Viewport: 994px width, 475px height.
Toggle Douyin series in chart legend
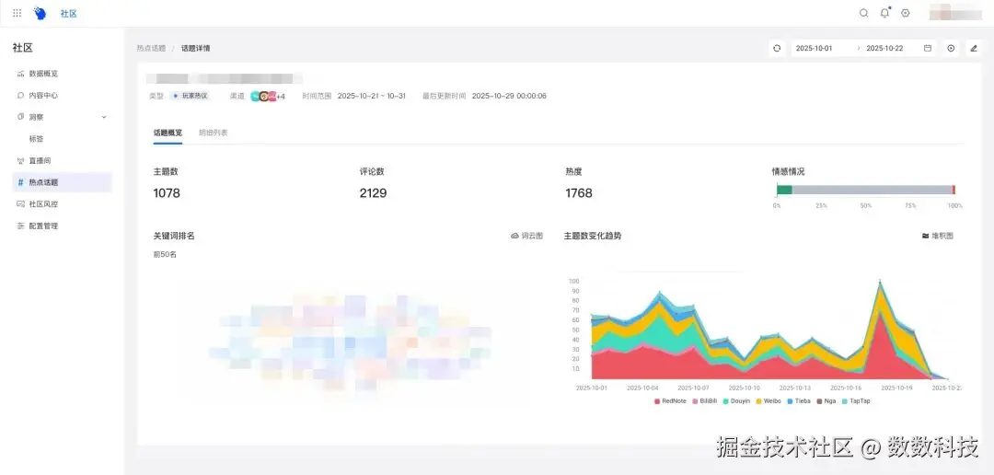click(736, 400)
